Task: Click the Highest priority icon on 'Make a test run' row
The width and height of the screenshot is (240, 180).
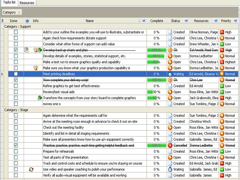Action: tap(222, 62)
